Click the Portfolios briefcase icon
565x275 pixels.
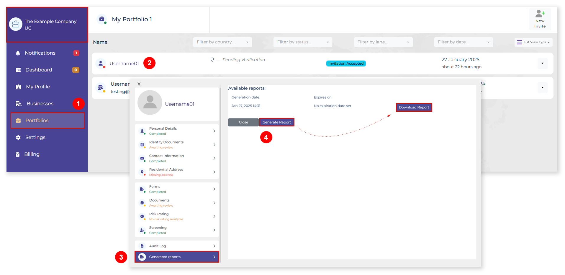pyautogui.click(x=18, y=120)
